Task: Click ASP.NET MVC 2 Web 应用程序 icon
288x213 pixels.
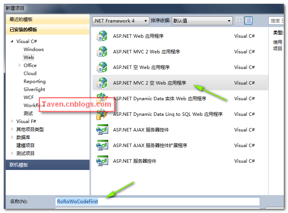Action: coord(102,52)
